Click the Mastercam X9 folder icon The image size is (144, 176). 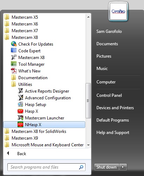point(7,138)
